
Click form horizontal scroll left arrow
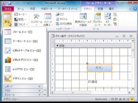point(52,92)
